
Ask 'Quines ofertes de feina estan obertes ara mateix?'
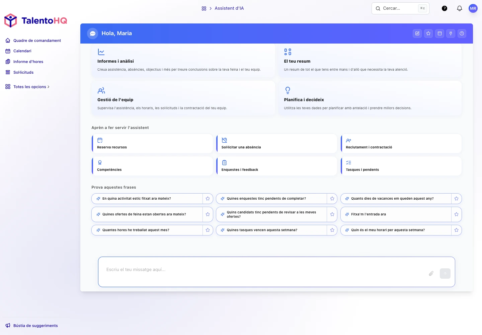point(147,214)
